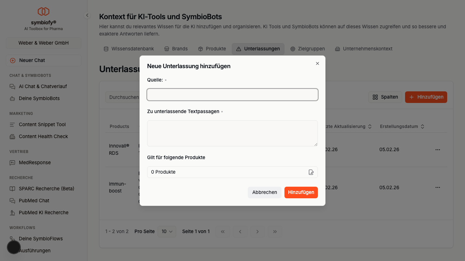465x261 pixels.
Task: Collapse the sidebar with the chevron
Action: pyautogui.click(x=87, y=15)
